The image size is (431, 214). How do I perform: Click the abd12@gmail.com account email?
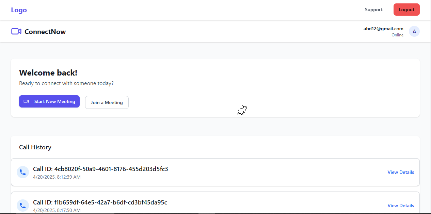pos(383,29)
